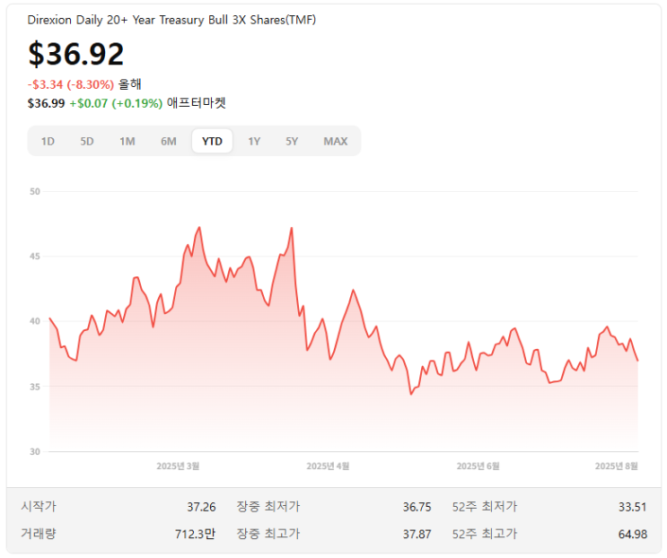Click the 2025년 3월 axis label
Image resolution: width=667 pixels, height=558 pixels.
pyautogui.click(x=178, y=466)
